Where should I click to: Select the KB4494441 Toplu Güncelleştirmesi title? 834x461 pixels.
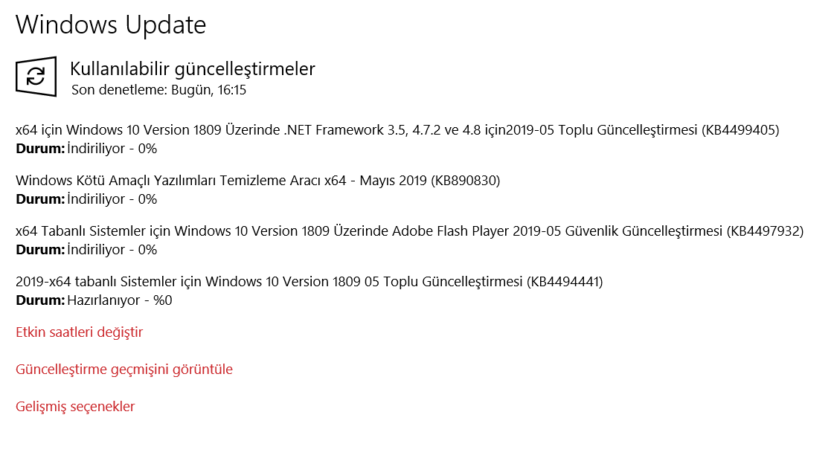(309, 282)
